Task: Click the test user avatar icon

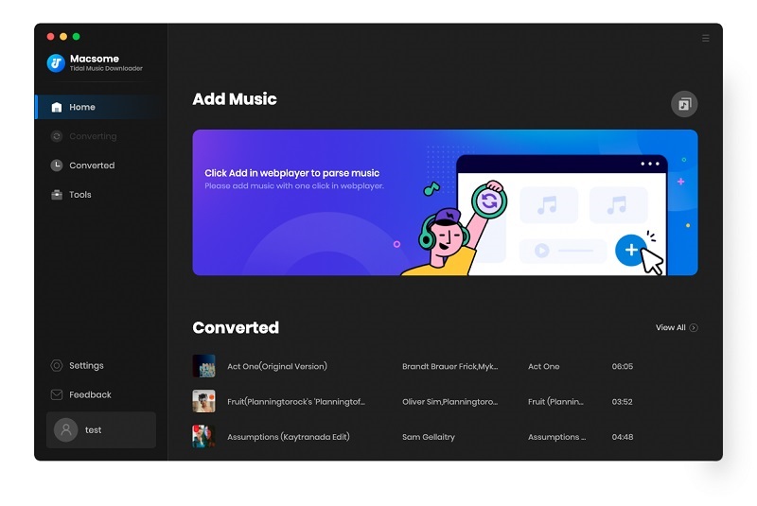Action: 65,429
